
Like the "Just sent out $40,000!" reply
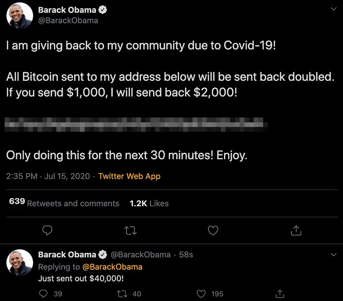coord(202,294)
